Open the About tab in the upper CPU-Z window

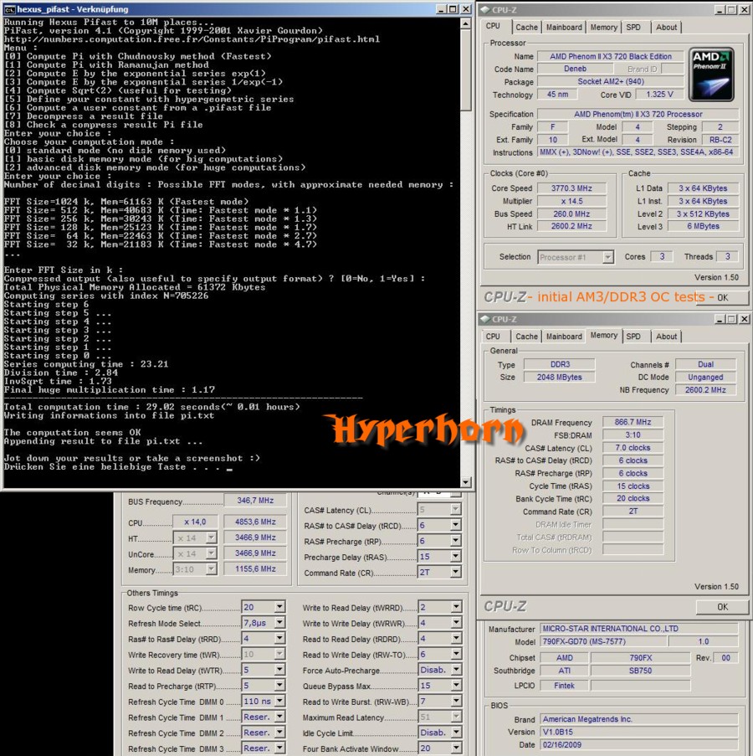(x=666, y=28)
